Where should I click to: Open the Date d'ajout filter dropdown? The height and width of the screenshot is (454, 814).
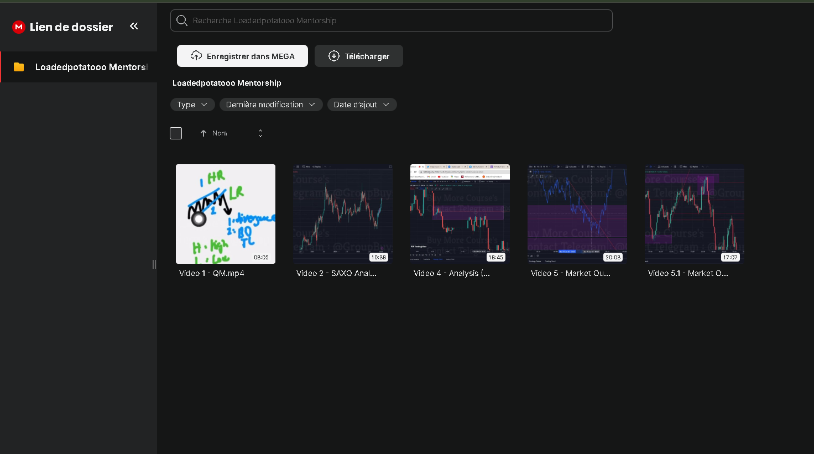click(x=362, y=105)
